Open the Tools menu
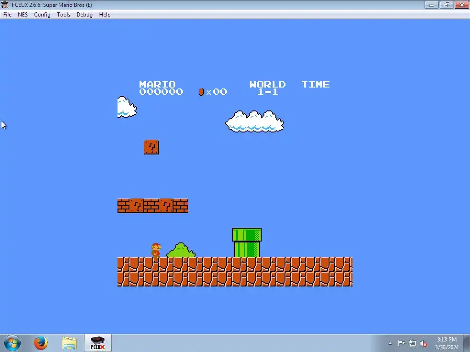470x352 pixels. point(63,15)
